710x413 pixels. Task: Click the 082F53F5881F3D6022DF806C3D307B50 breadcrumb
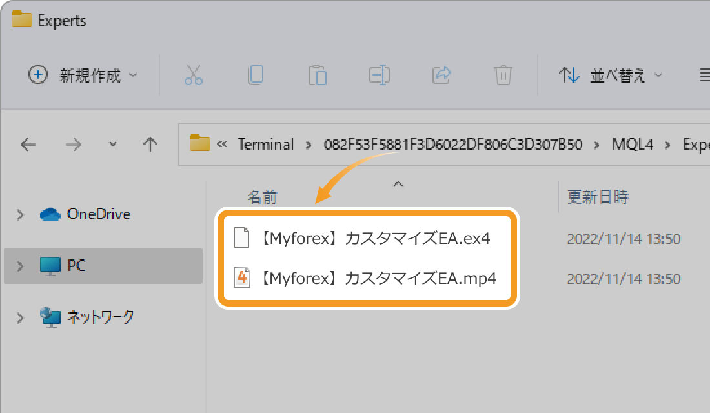point(453,145)
